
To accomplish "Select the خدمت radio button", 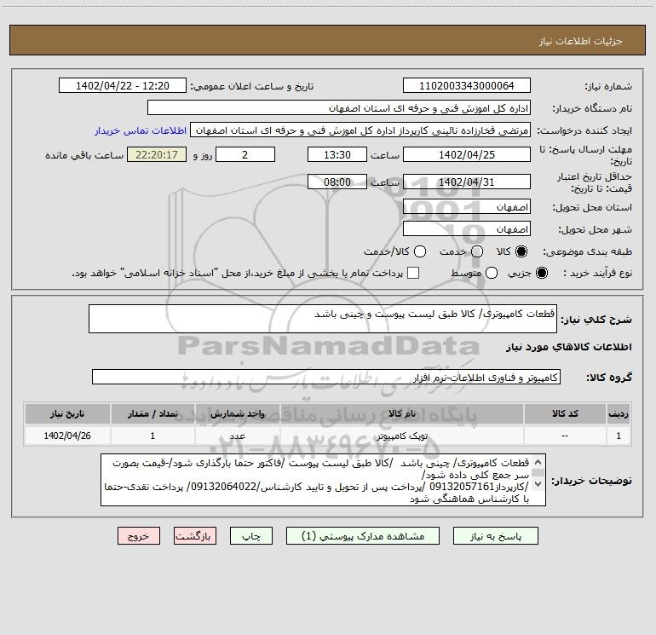I will pos(477,251).
